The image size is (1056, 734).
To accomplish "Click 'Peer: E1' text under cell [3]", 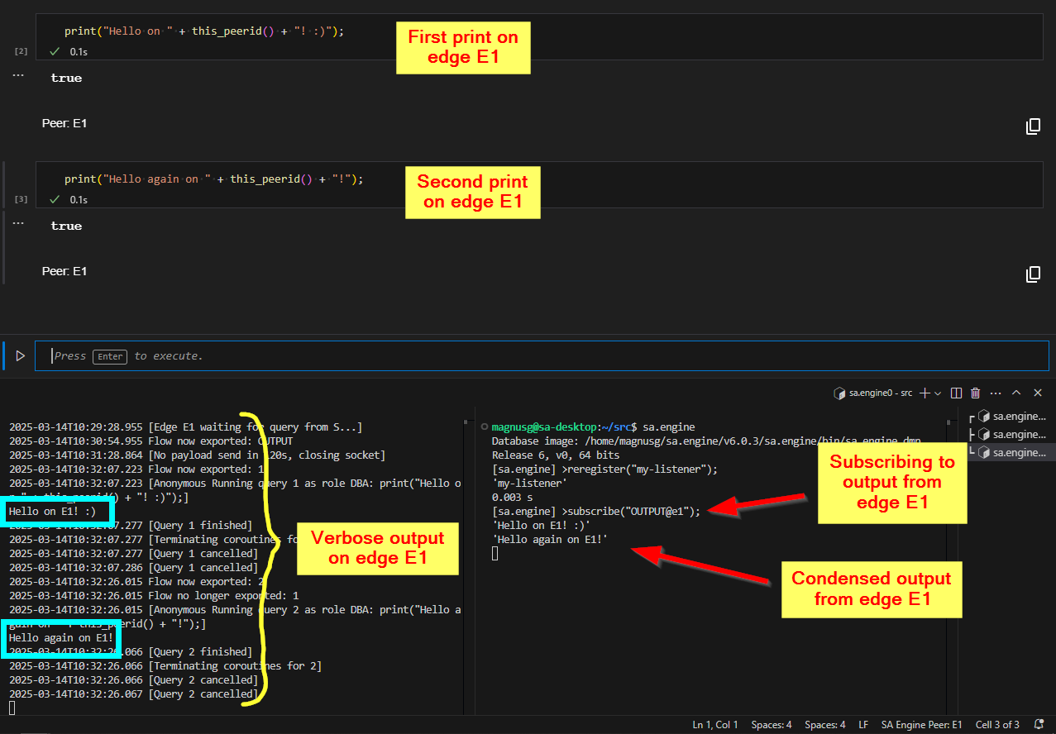I will click(65, 271).
